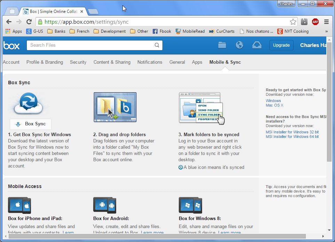Click the drag and drop folders illustration

115,107
